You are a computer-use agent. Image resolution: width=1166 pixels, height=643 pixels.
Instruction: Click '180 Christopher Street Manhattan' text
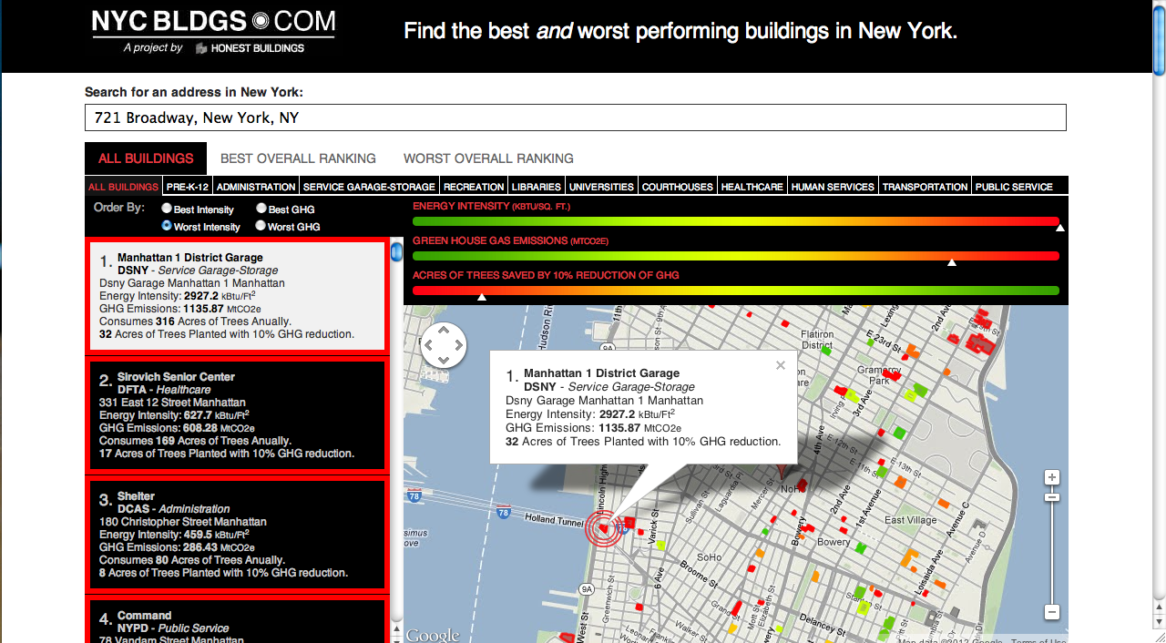tap(183, 522)
